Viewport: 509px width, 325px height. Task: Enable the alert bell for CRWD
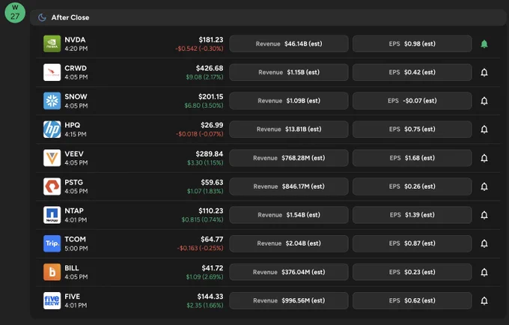[484, 73]
